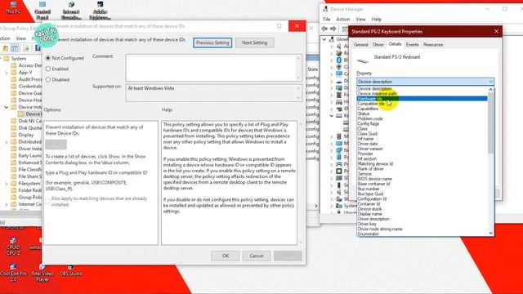523x294 pixels.
Task: Select Driver node strong name entry
Action: 422,229
